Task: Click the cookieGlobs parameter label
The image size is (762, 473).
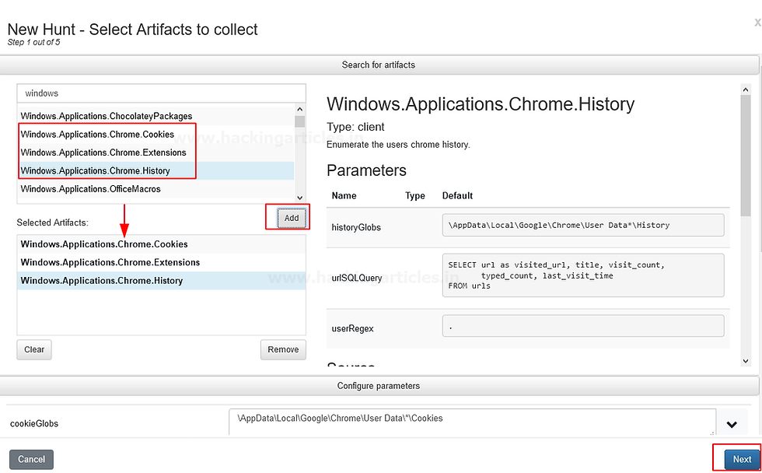Action: pos(34,423)
